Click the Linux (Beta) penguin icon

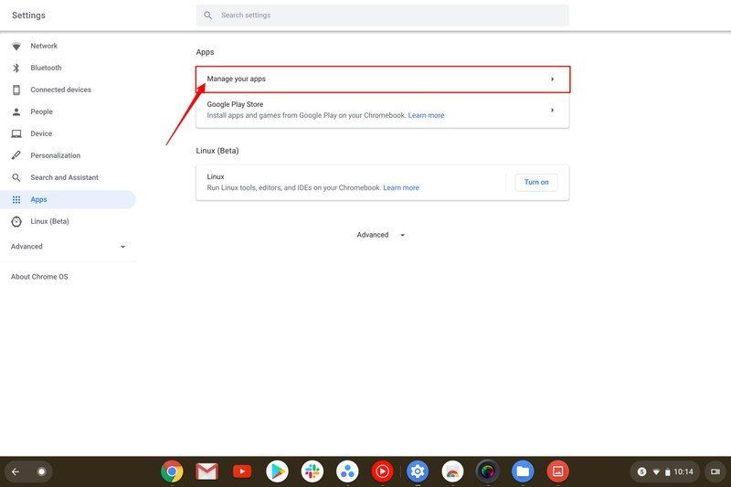coord(16,222)
